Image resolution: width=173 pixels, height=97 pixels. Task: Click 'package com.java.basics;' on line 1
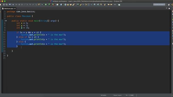click(x=21, y=12)
